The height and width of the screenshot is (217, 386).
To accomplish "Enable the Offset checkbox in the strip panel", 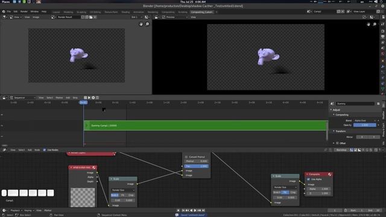I will click(x=338, y=143).
